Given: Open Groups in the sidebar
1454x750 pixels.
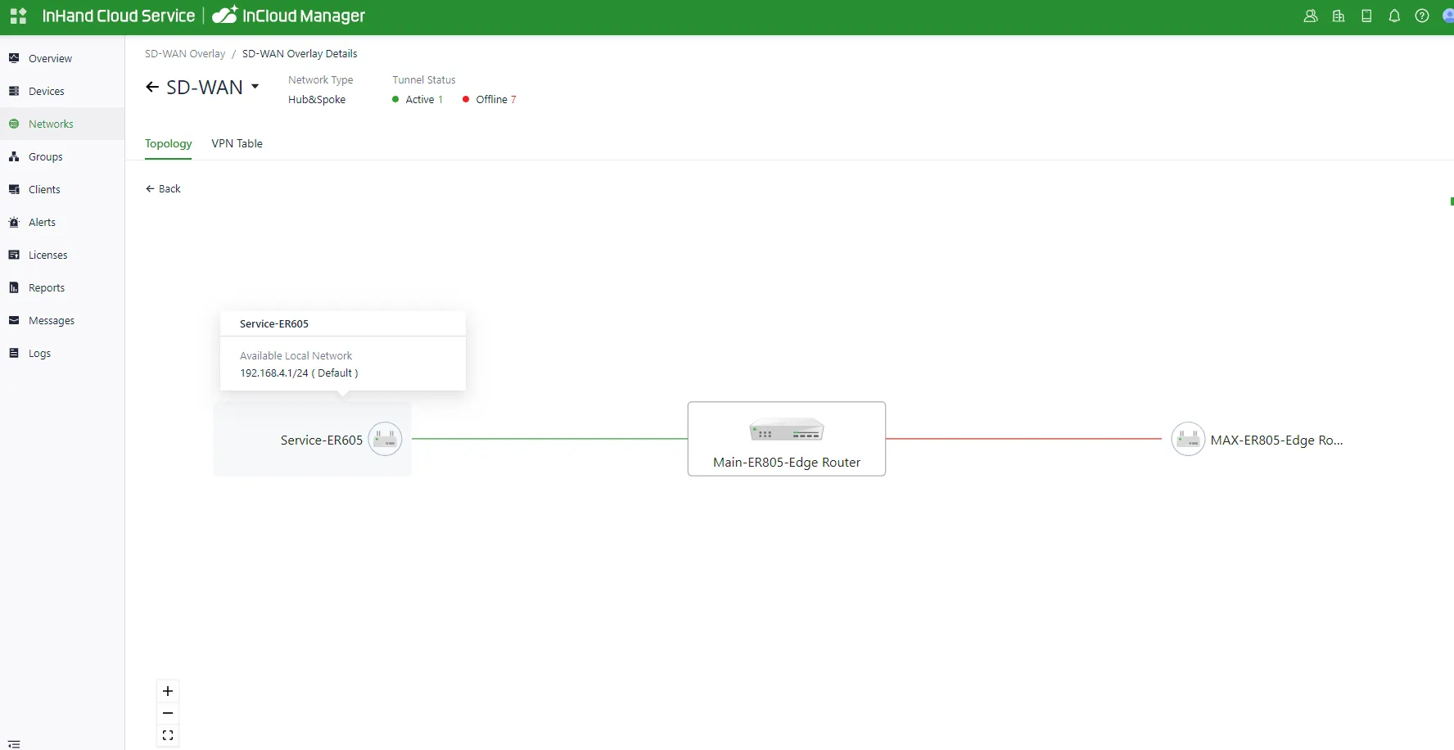Looking at the screenshot, I should (62, 156).
